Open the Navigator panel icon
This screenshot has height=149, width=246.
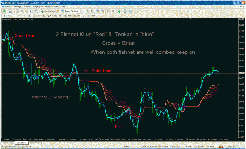click(27, 11)
